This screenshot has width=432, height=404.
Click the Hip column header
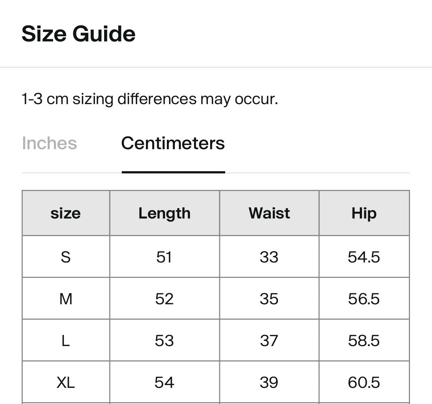[364, 213]
